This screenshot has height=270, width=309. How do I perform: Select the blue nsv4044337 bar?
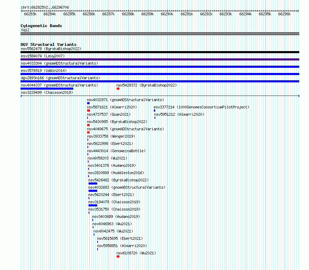coord(47,89)
